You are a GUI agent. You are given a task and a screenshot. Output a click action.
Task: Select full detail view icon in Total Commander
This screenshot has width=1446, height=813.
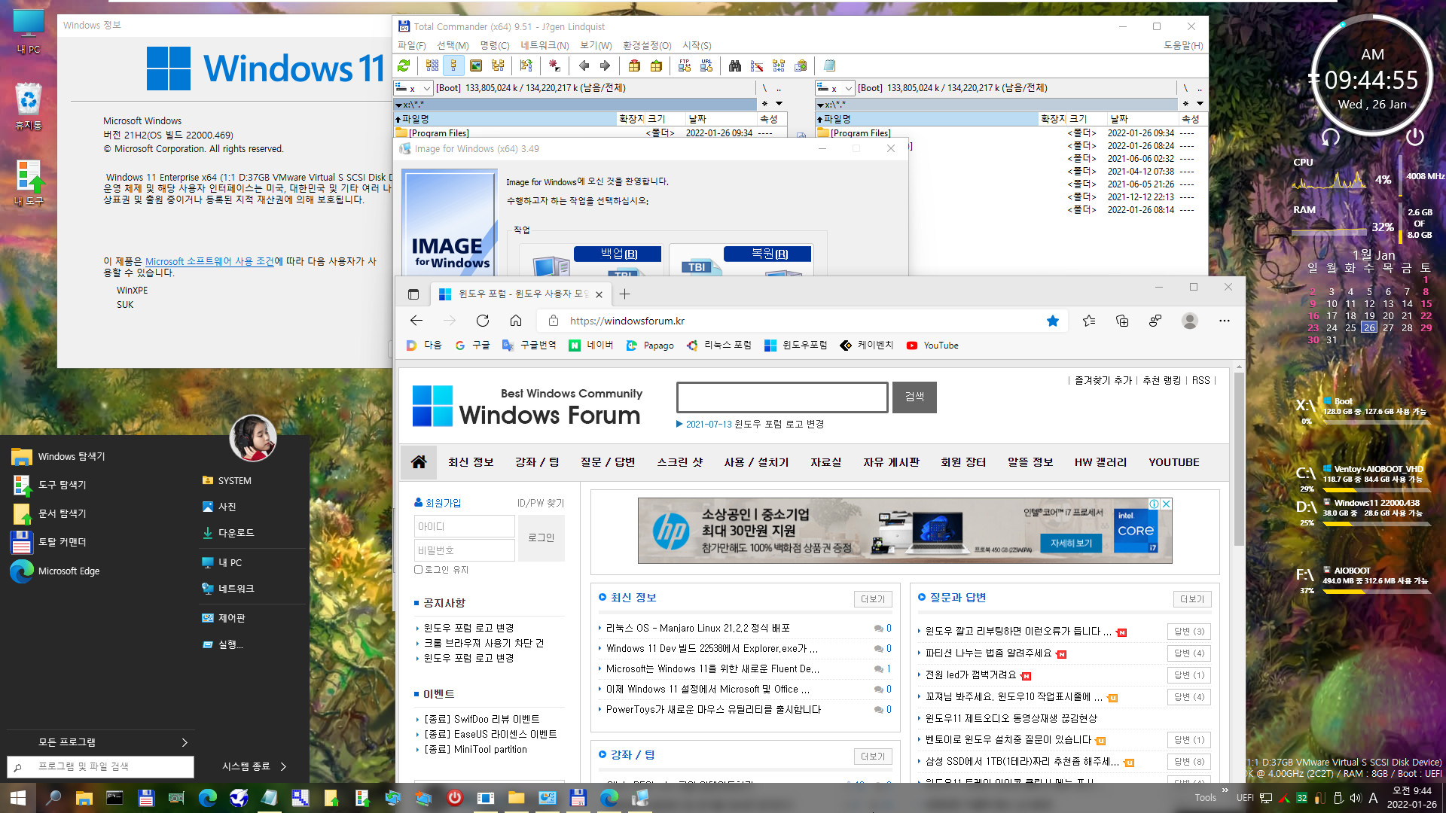(453, 65)
